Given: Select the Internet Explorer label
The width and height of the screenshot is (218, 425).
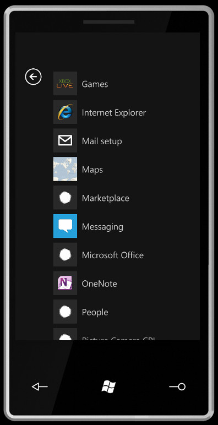Looking at the screenshot, I should [114, 112].
